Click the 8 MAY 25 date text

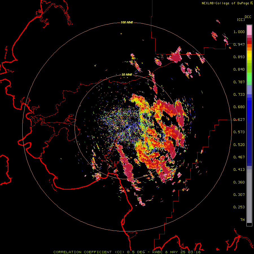175,252
